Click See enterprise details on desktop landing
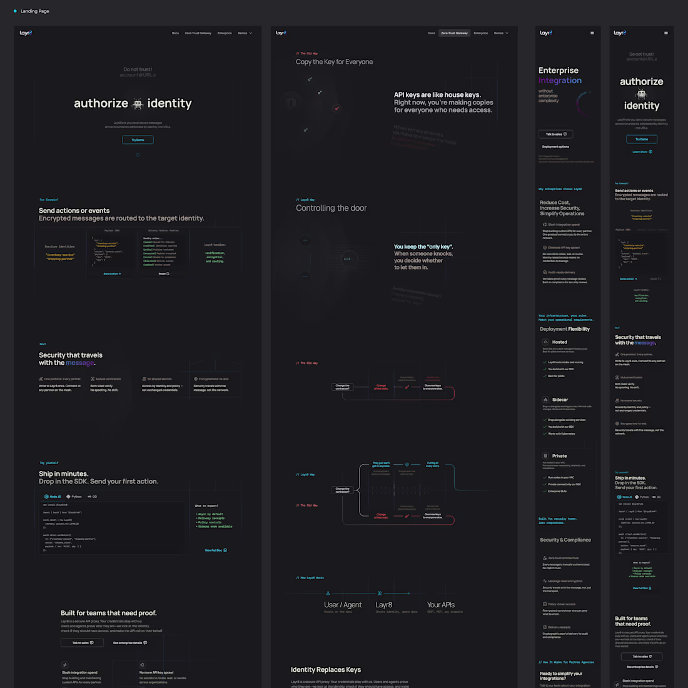This screenshot has width=688, height=688. tap(130, 642)
